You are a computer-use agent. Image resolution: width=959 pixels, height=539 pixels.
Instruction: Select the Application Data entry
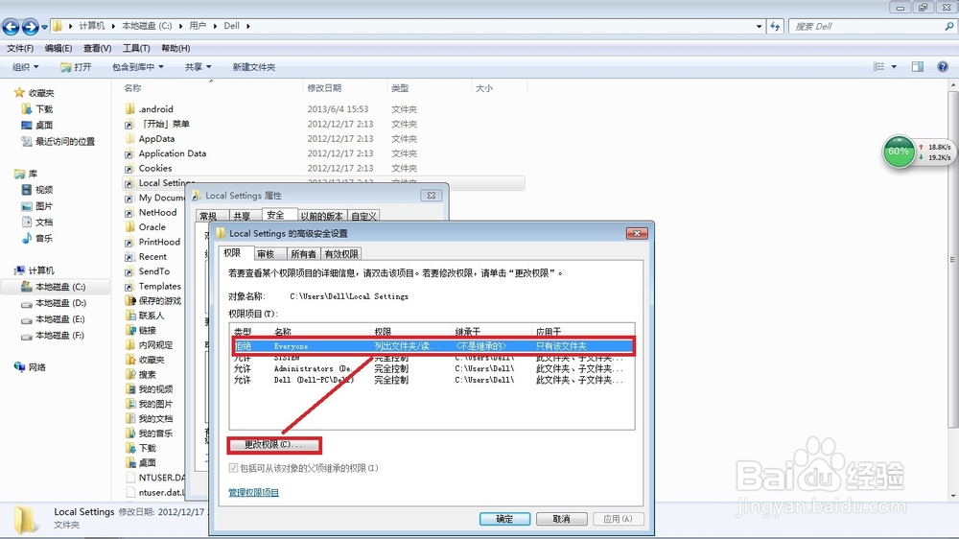pos(173,153)
